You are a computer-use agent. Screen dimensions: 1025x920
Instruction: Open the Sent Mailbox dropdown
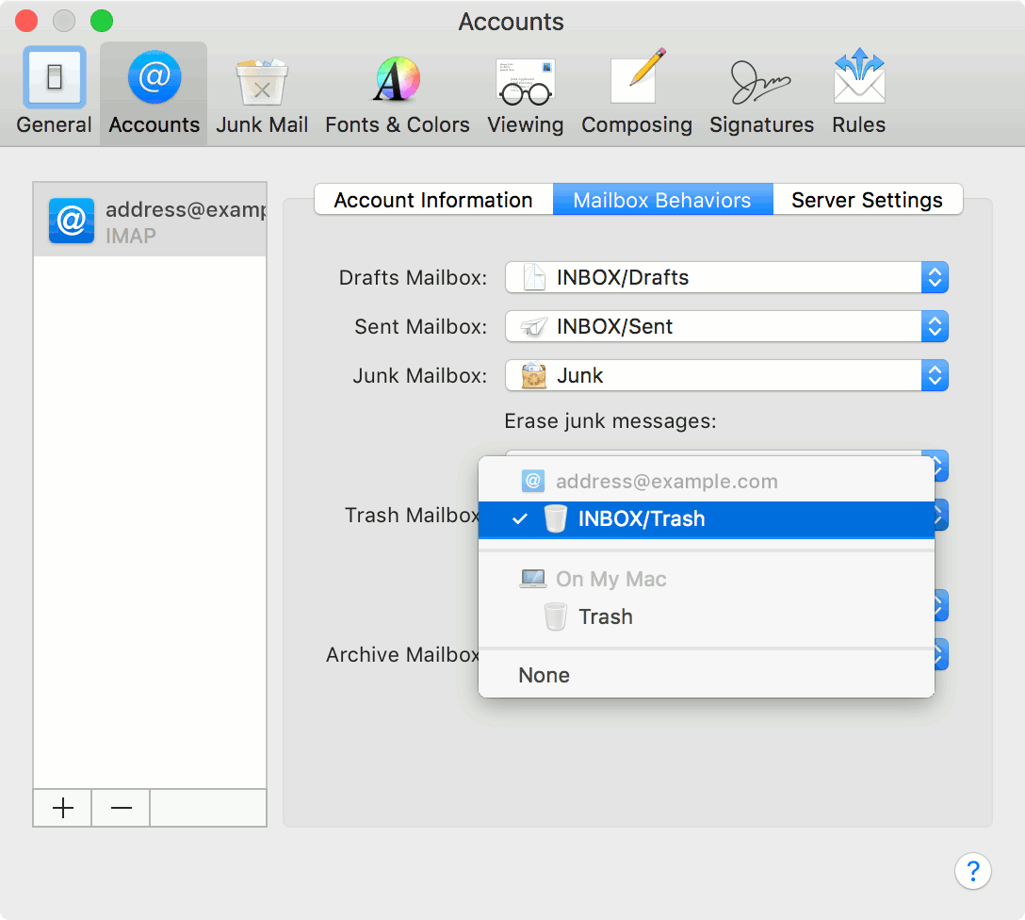coord(934,326)
